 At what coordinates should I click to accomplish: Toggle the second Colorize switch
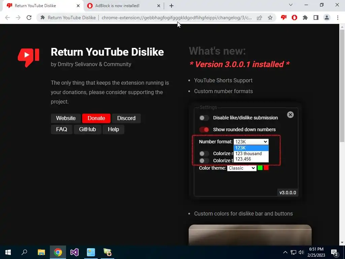(x=204, y=161)
